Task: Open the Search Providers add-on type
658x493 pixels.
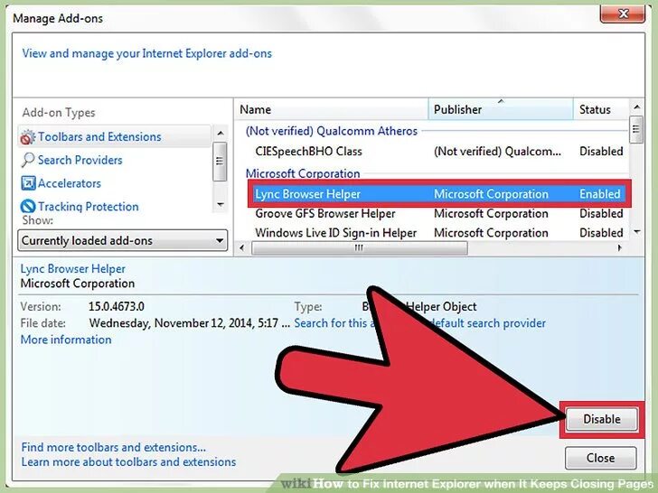Action: 80,160
